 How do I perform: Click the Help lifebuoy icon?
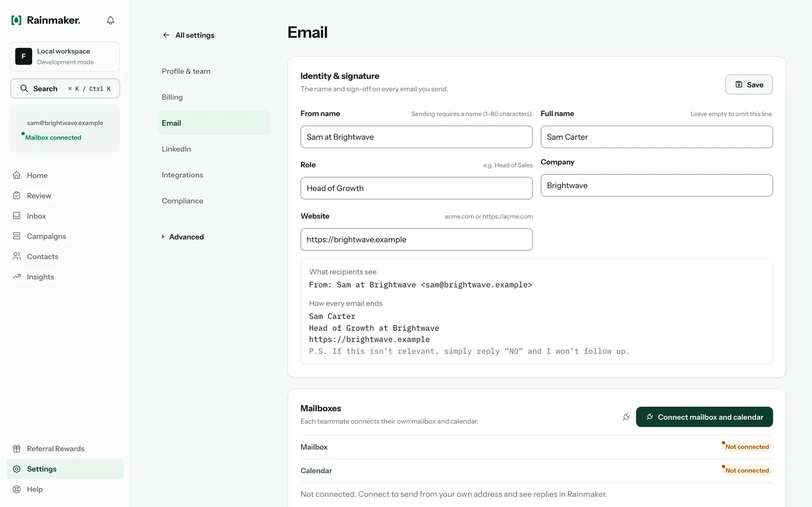click(17, 489)
